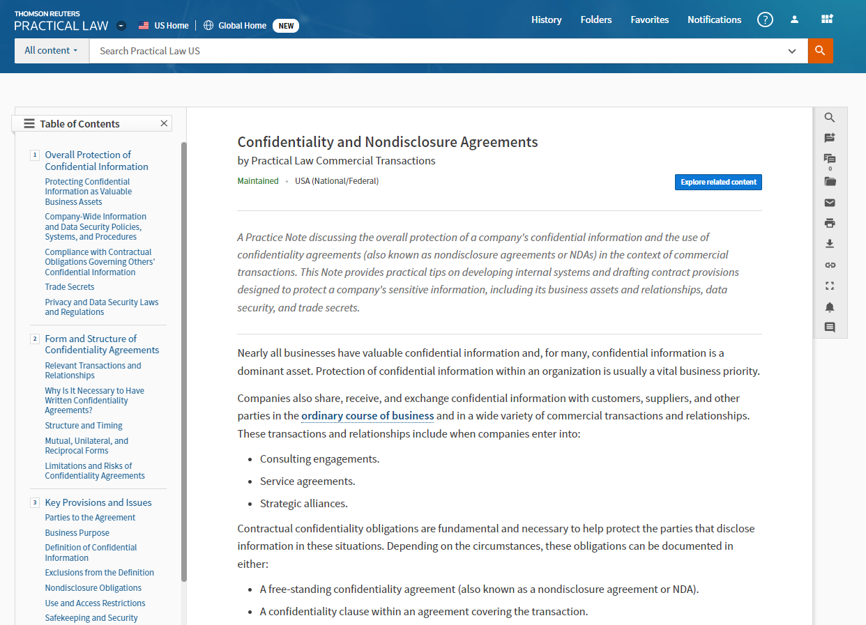Open the Help question mark icon

(765, 20)
